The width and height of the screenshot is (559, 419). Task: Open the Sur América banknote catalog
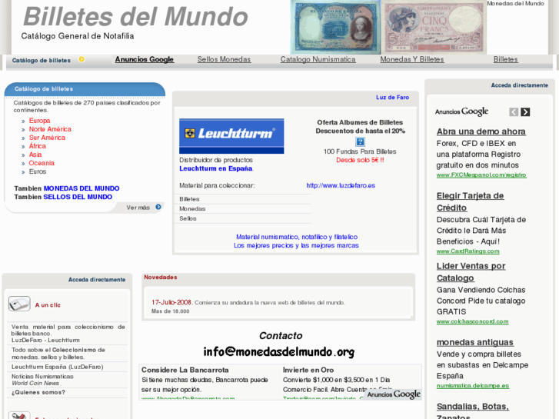click(x=47, y=138)
